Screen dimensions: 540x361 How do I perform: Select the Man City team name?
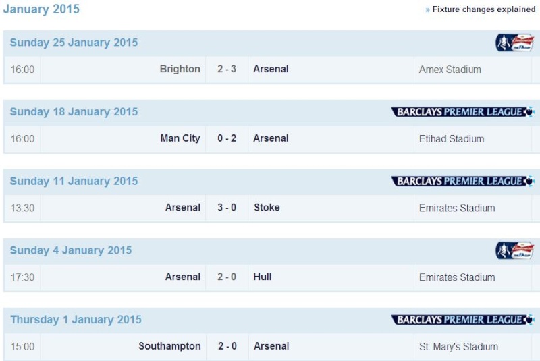pos(180,138)
